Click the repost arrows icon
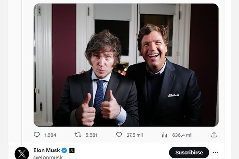The image size is (239, 159). (x=78, y=135)
